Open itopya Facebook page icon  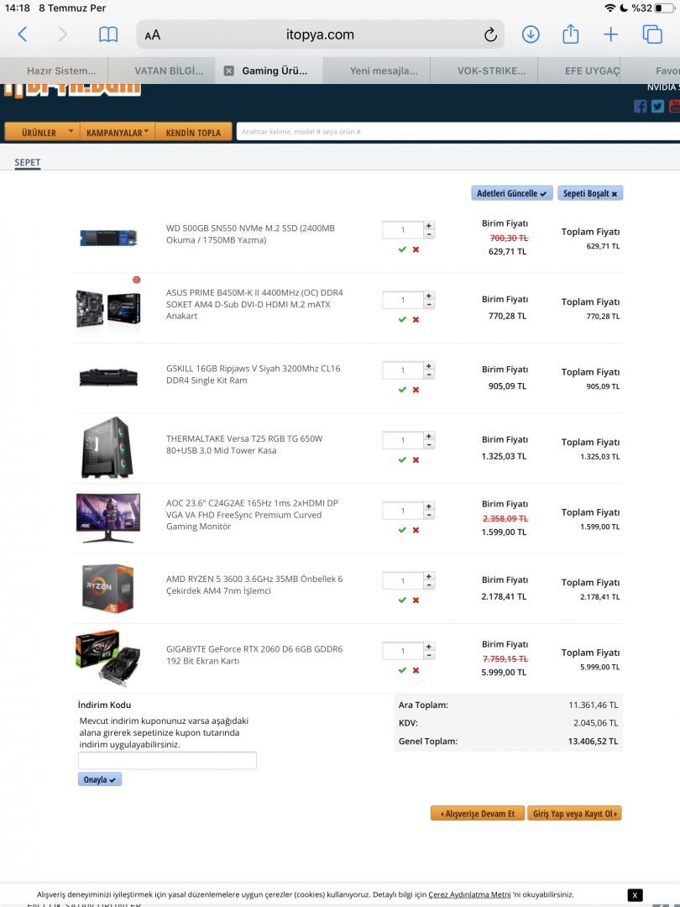point(640,106)
